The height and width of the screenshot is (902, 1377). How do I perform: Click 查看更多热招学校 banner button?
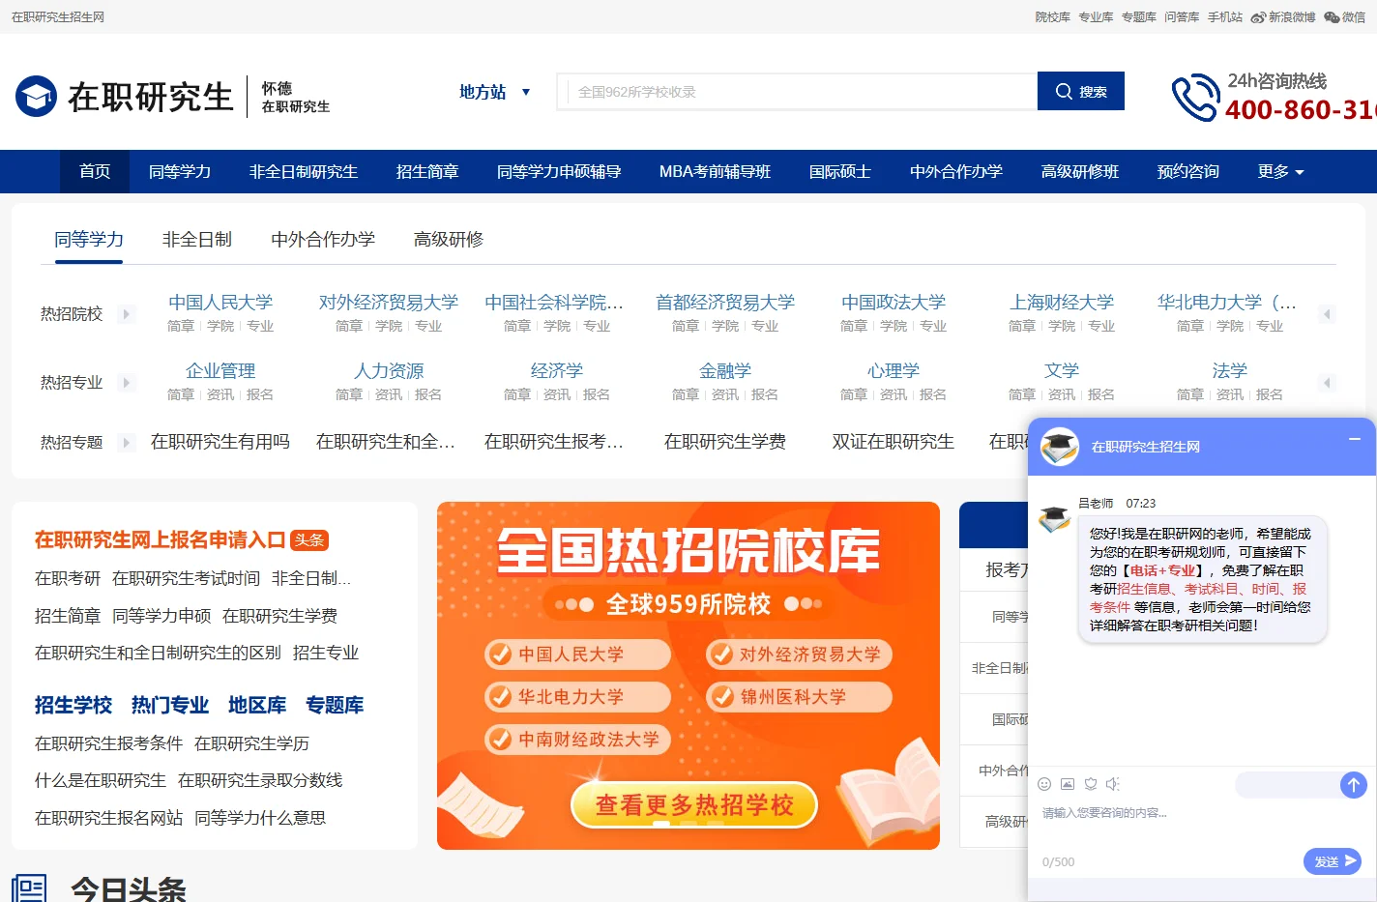click(x=694, y=804)
